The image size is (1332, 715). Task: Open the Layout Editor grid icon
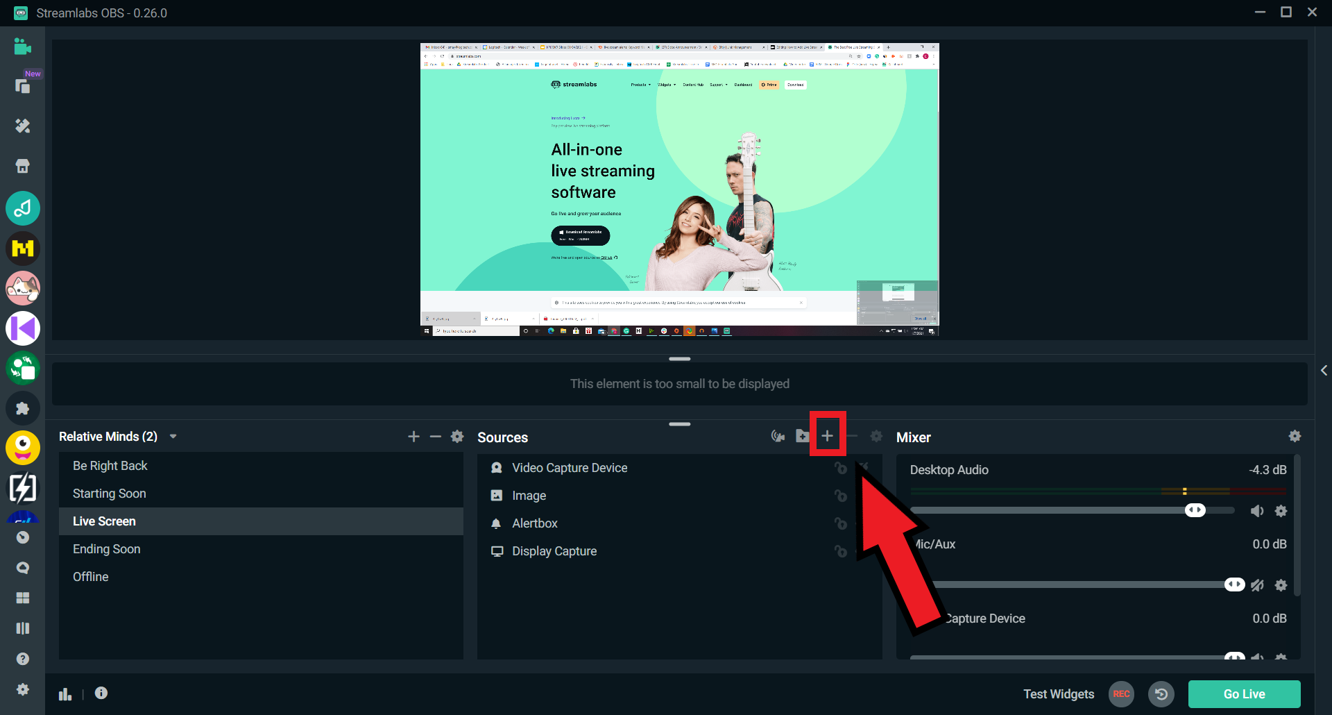click(23, 598)
